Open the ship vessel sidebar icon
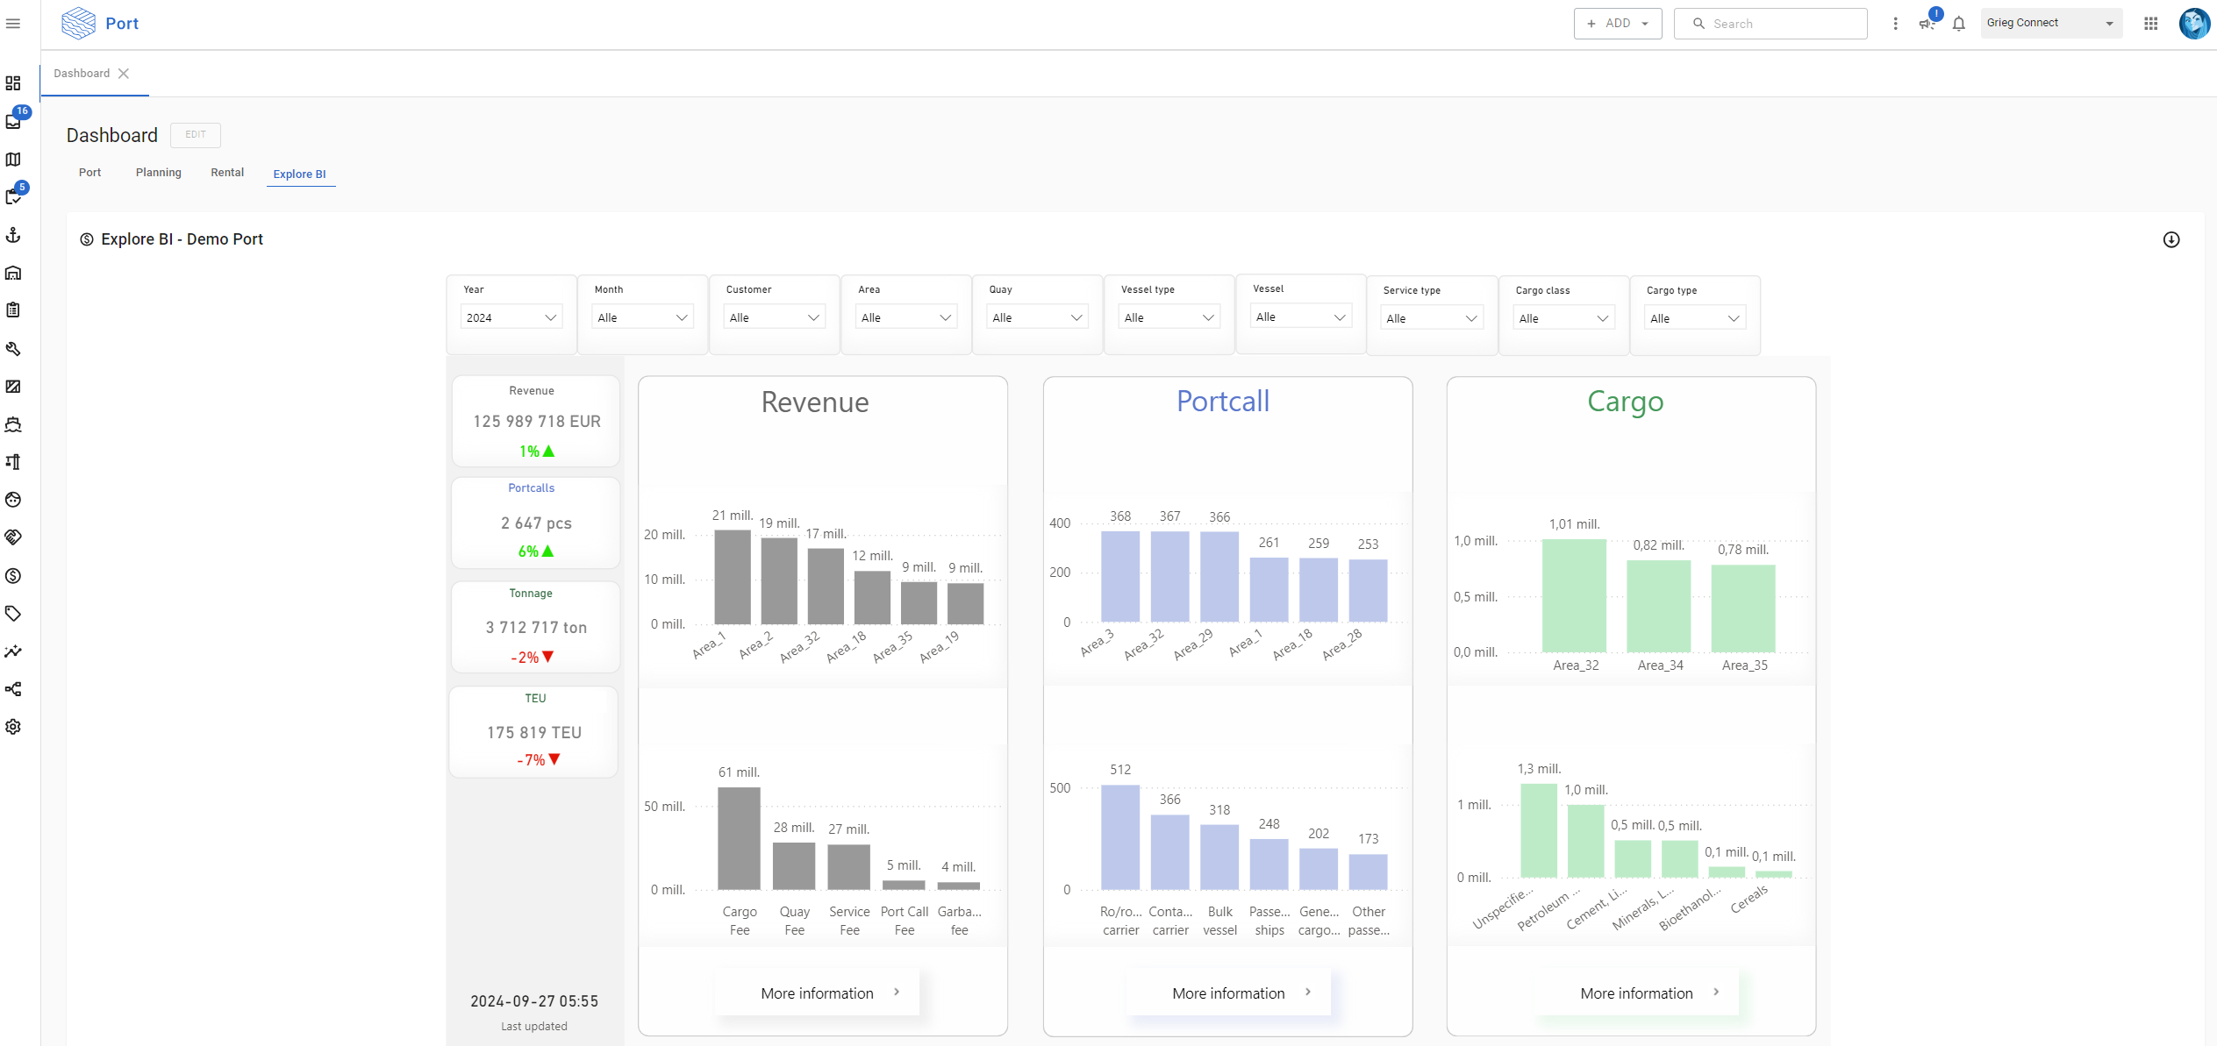The image size is (2217, 1046). [13, 424]
